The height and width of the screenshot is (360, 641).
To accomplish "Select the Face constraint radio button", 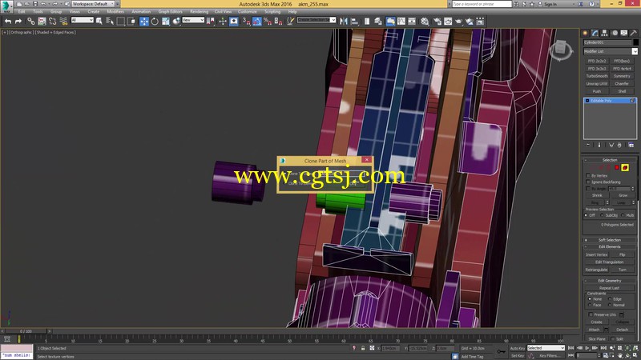I will point(590,305).
